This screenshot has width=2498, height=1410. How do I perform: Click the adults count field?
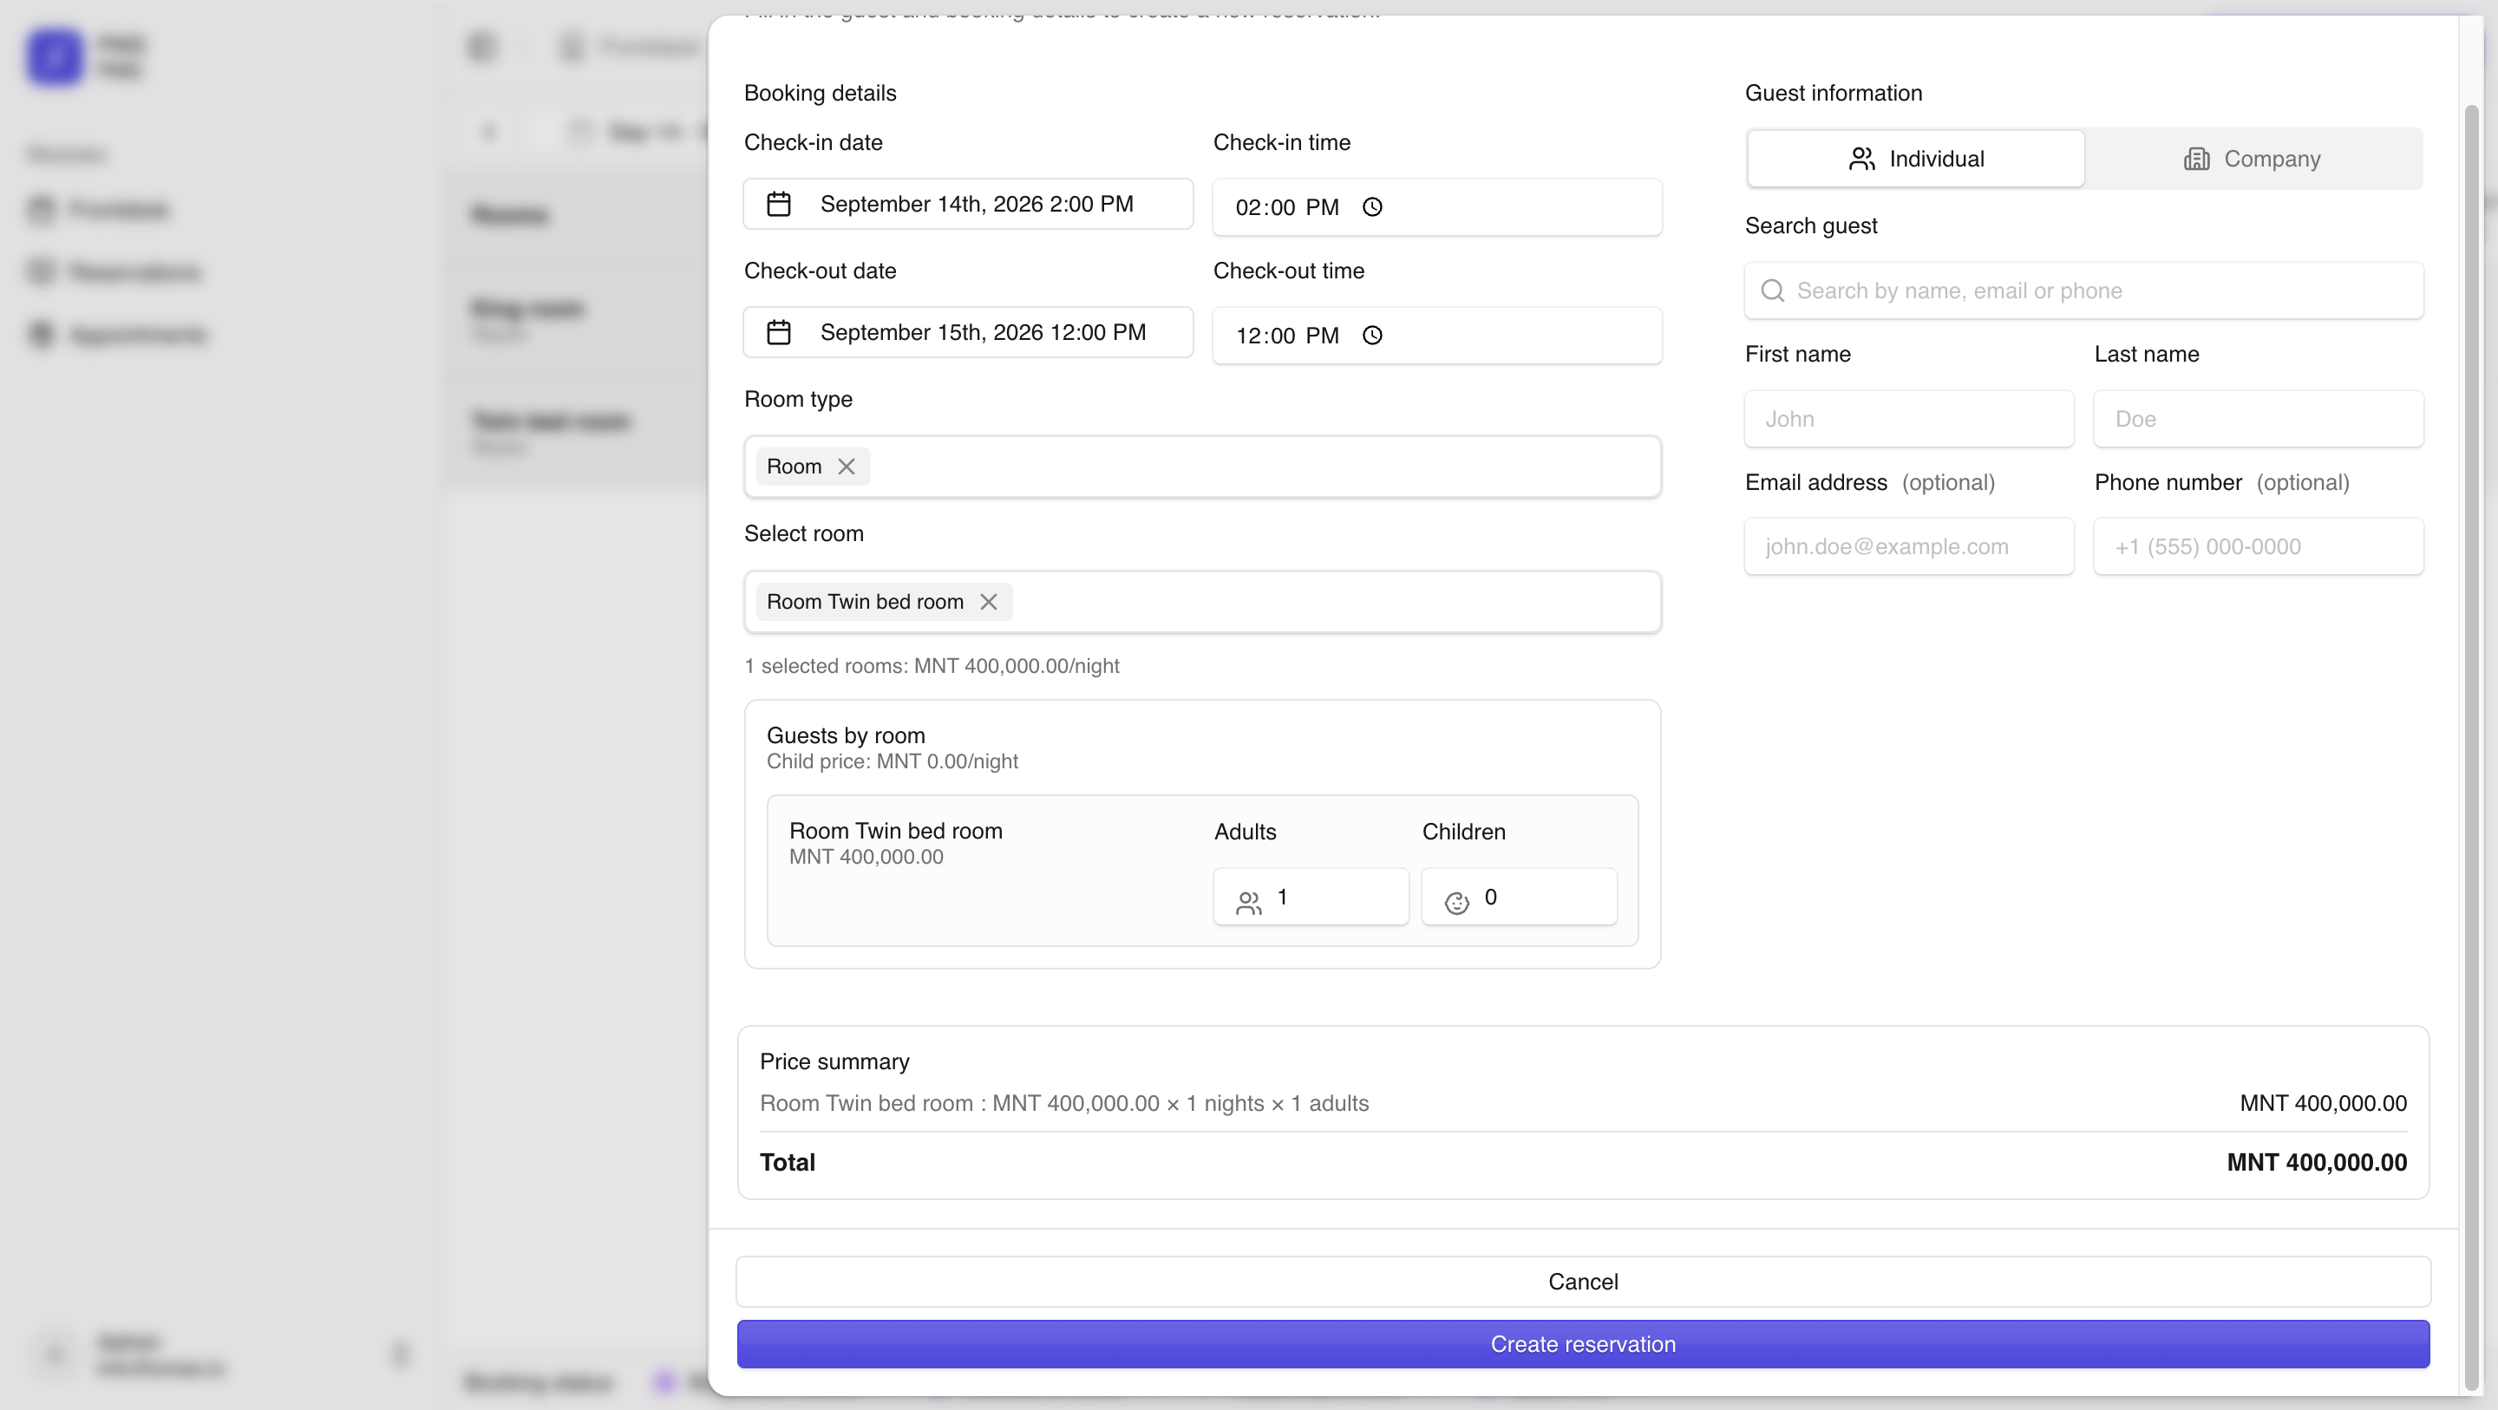coord(1311,897)
